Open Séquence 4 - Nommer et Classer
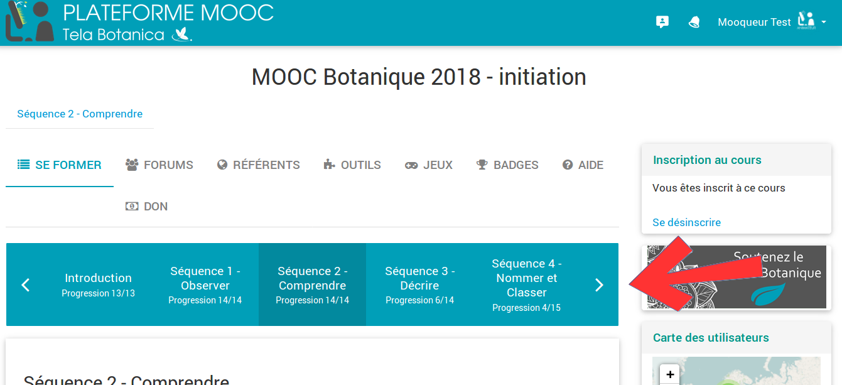The image size is (842, 385). [527, 285]
